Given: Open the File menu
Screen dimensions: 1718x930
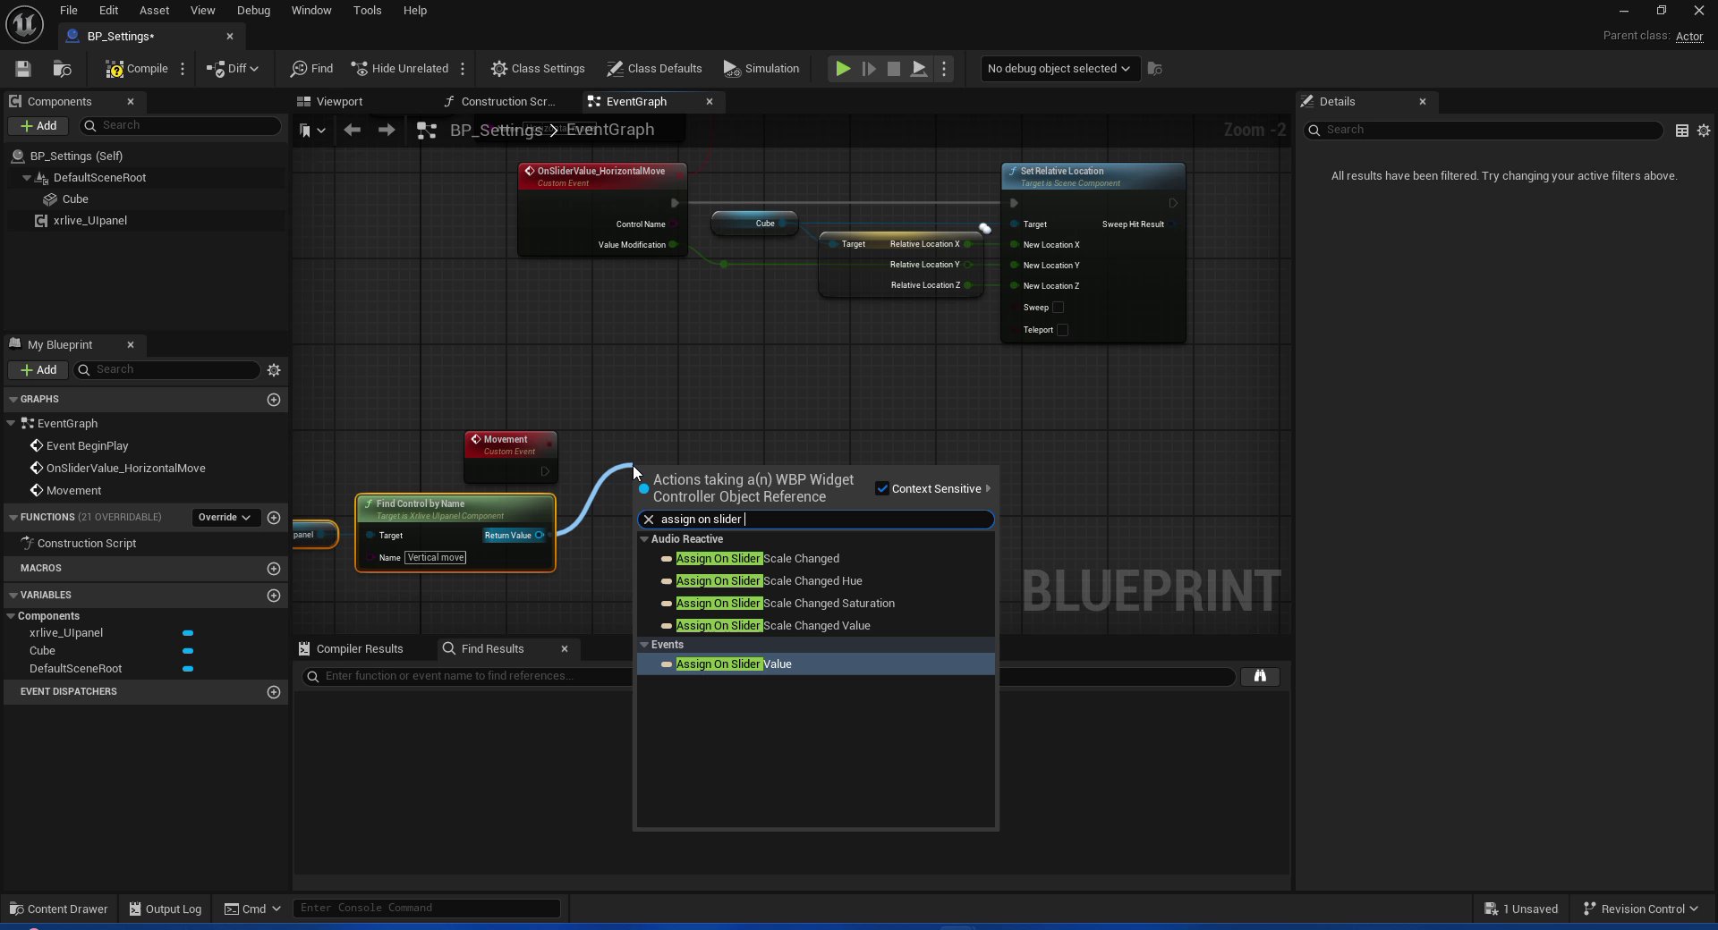Looking at the screenshot, I should point(69,11).
